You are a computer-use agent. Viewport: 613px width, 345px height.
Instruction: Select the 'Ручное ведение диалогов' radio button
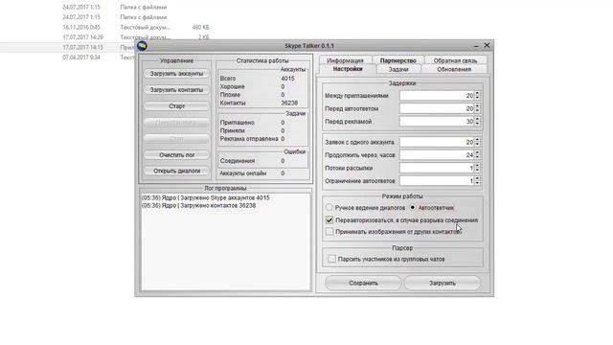[329, 207]
